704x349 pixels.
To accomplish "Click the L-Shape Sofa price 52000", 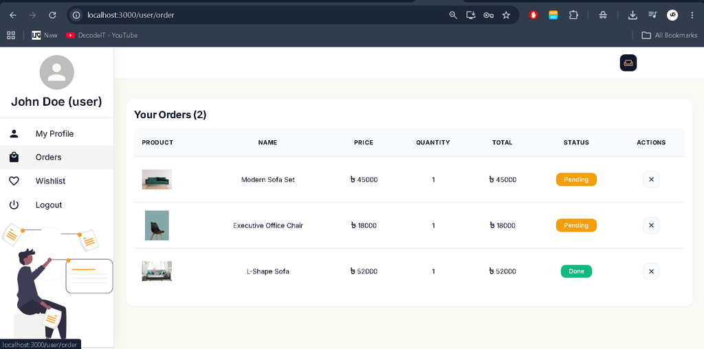I will 364,271.
